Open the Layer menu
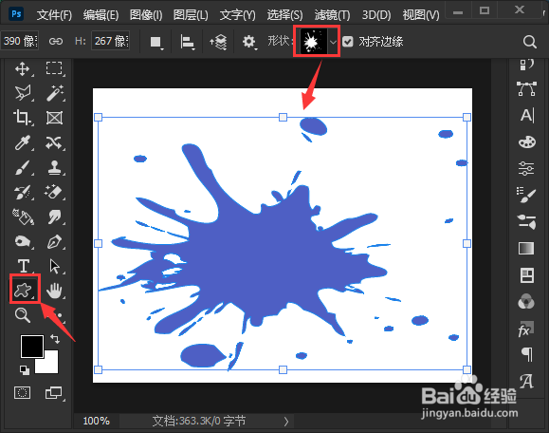 click(x=191, y=15)
